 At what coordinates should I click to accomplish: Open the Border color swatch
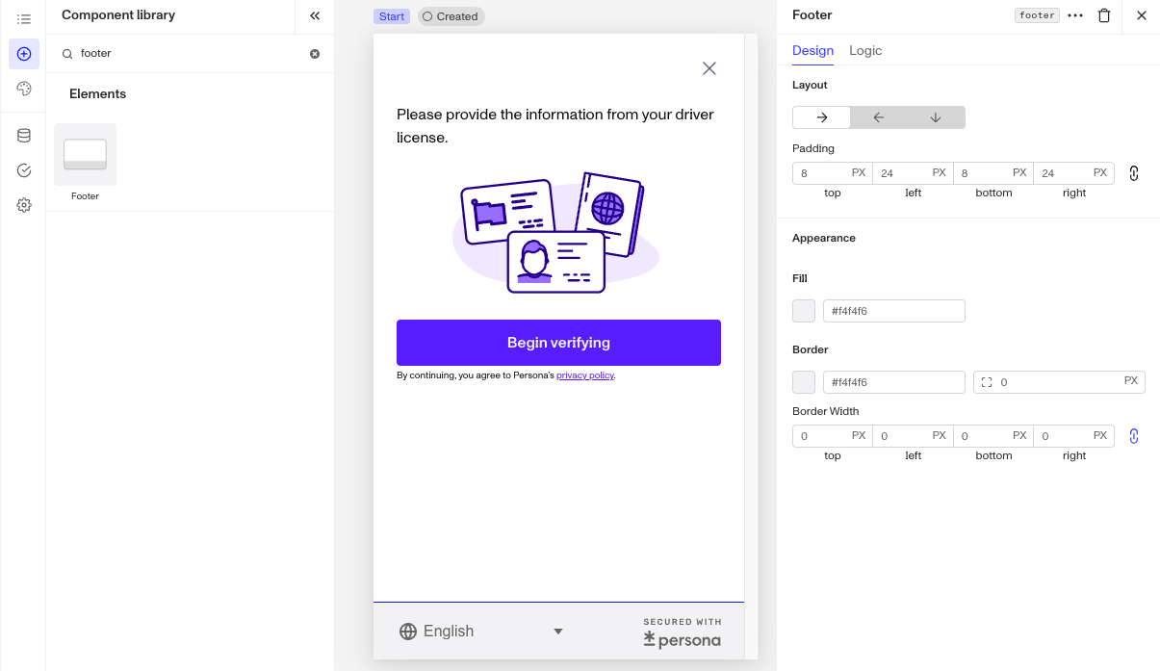804,382
